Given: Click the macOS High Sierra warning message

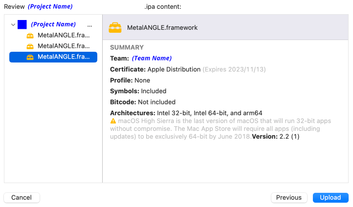Looking at the screenshot, I should (x=221, y=129).
